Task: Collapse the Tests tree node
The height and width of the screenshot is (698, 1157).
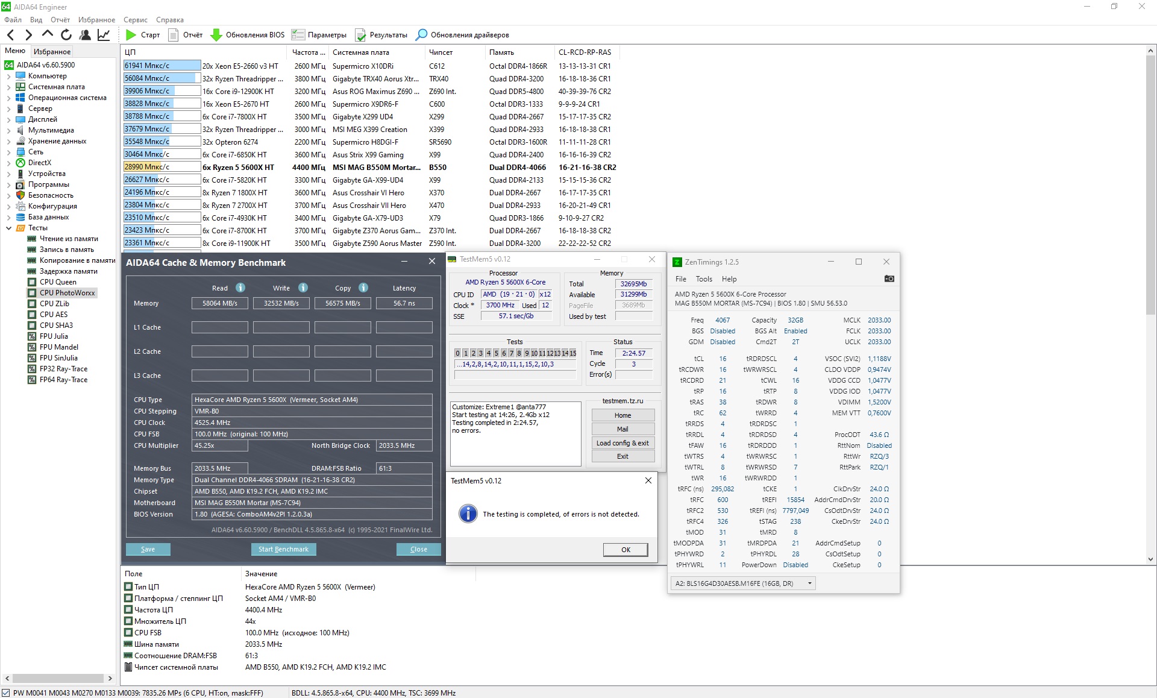Action: [8, 228]
